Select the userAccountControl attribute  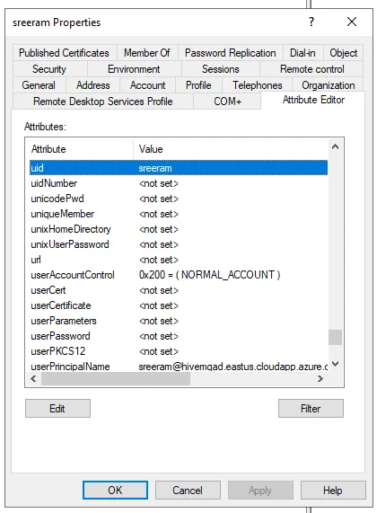pos(179,275)
